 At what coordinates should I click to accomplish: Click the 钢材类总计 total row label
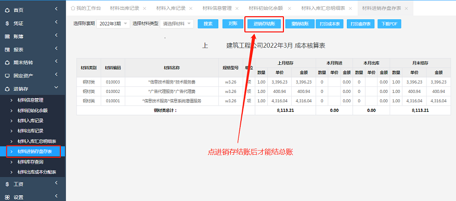[166, 111]
